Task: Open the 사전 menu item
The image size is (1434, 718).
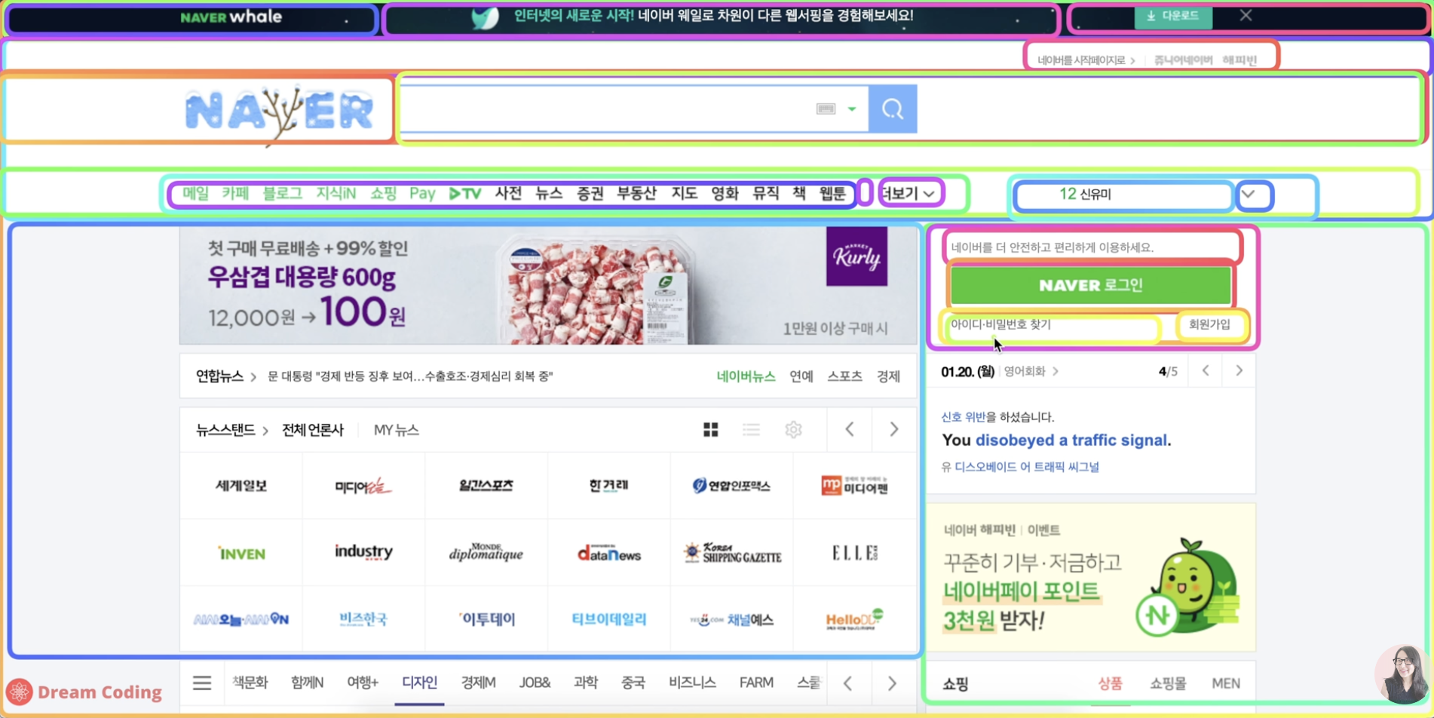Action: coord(508,194)
